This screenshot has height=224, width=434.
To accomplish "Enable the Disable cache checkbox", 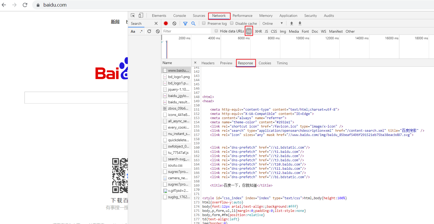I will point(232,23).
